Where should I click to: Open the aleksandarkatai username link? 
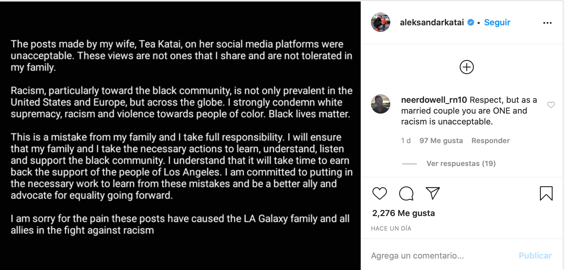pos(432,22)
